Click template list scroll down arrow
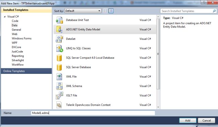Viewport: 218px width, 127px height. (x=158, y=107)
